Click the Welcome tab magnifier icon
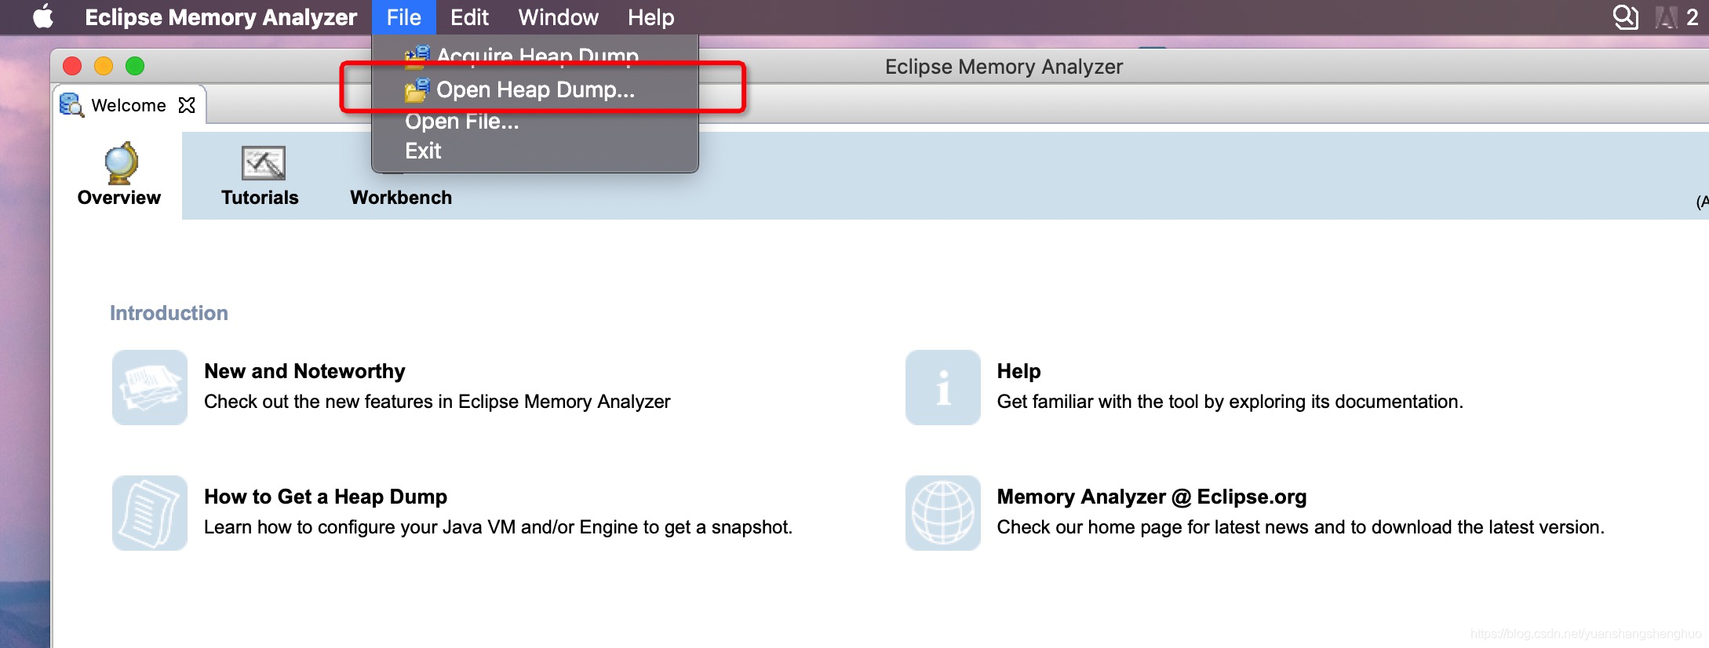 click(71, 105)
